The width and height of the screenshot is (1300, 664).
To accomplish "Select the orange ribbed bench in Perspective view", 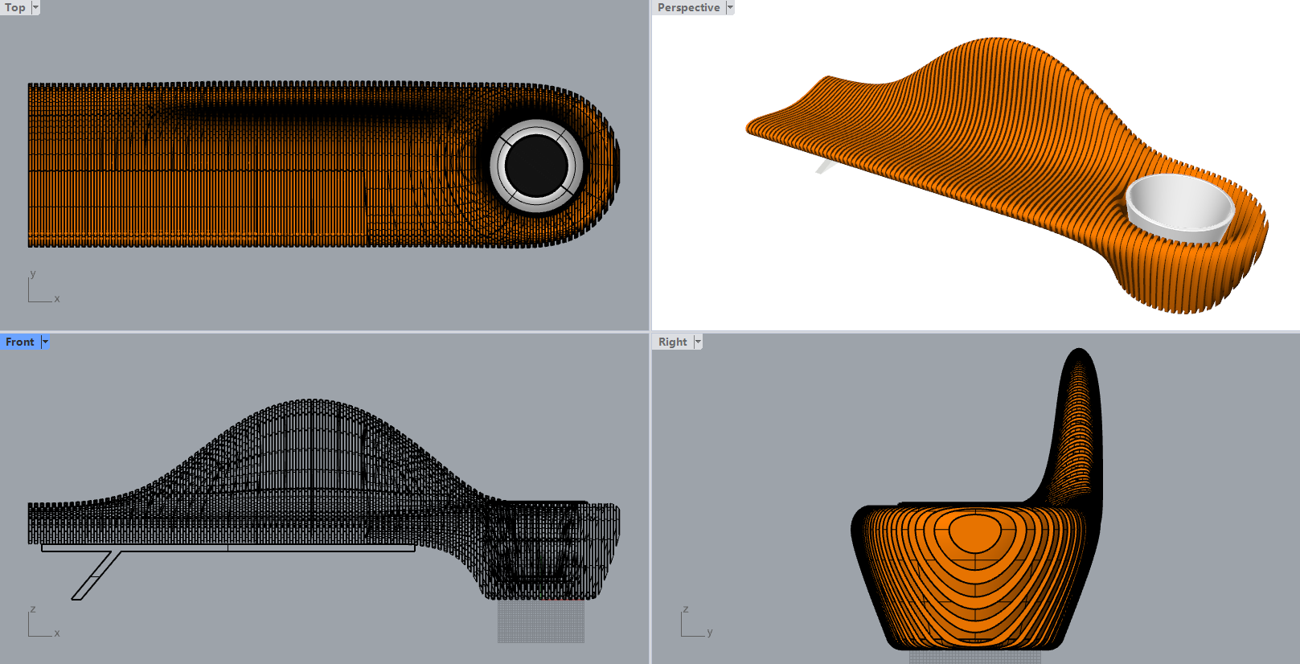I will click(x=1007, y=174).
